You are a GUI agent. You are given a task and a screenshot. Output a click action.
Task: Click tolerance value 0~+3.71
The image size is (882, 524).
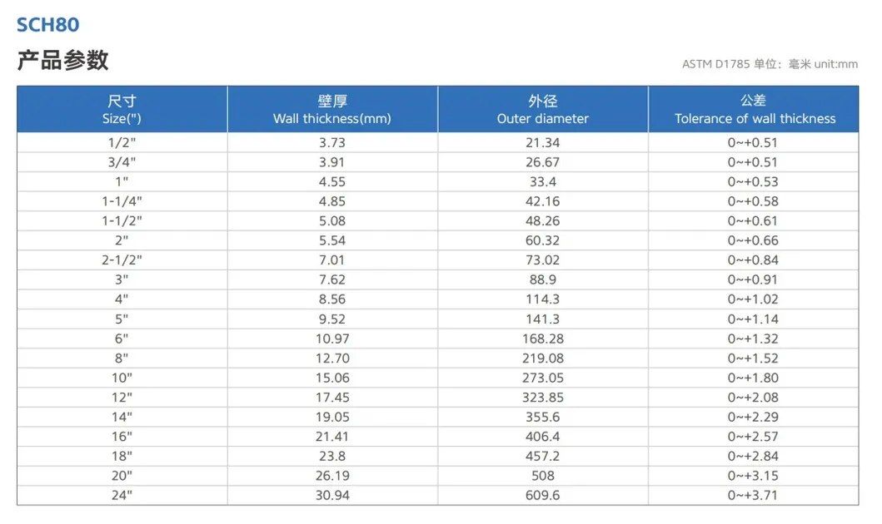click(753, 495)
